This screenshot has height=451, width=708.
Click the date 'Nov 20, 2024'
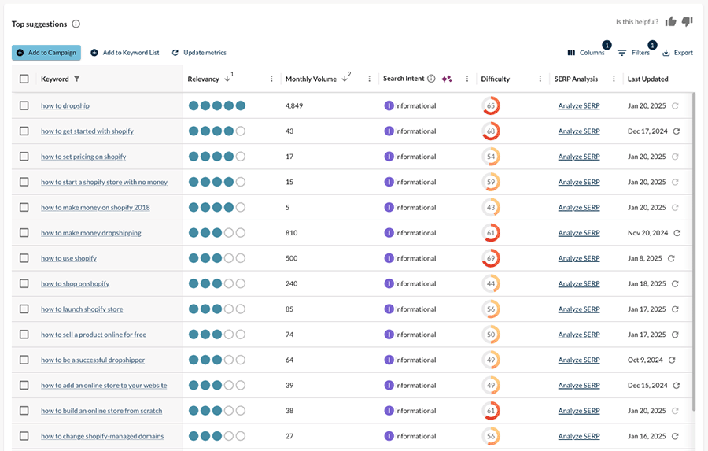click(x=647, y=233)
